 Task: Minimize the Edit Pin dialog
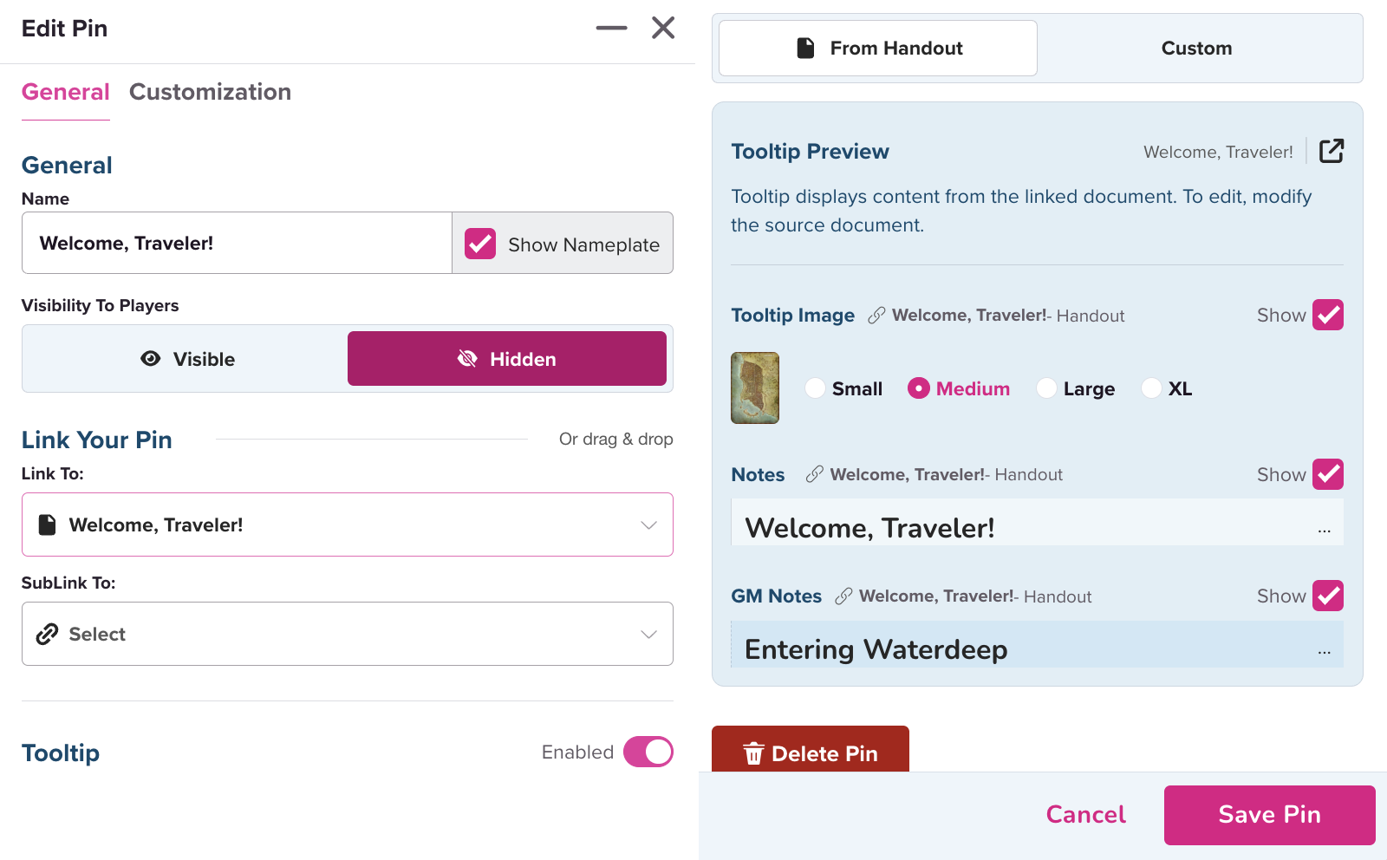(611, 28)
